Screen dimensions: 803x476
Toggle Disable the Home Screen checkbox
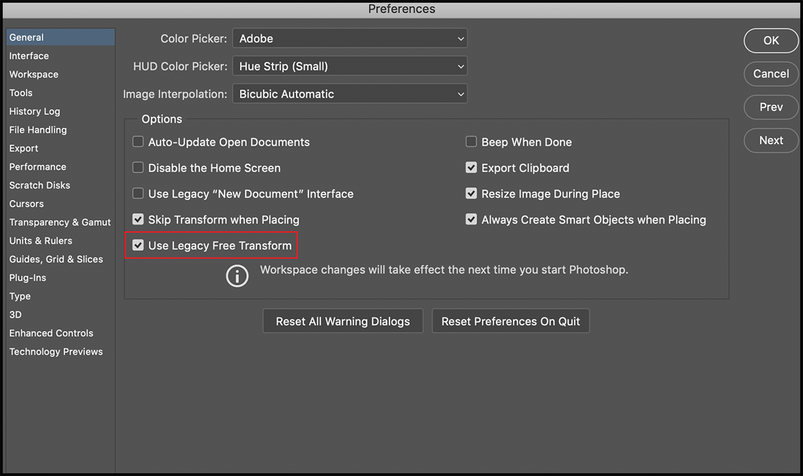[138, 168]
